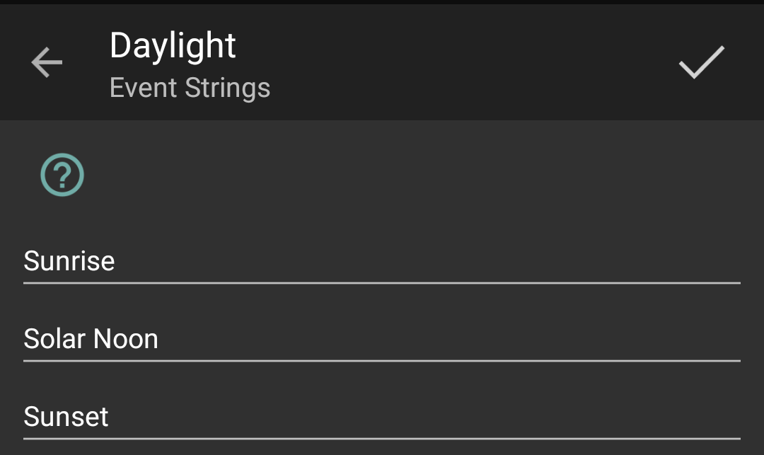Click the underline beneath Solar Noon
This screenshot has width=764, height=455.
tap(381, 360)
